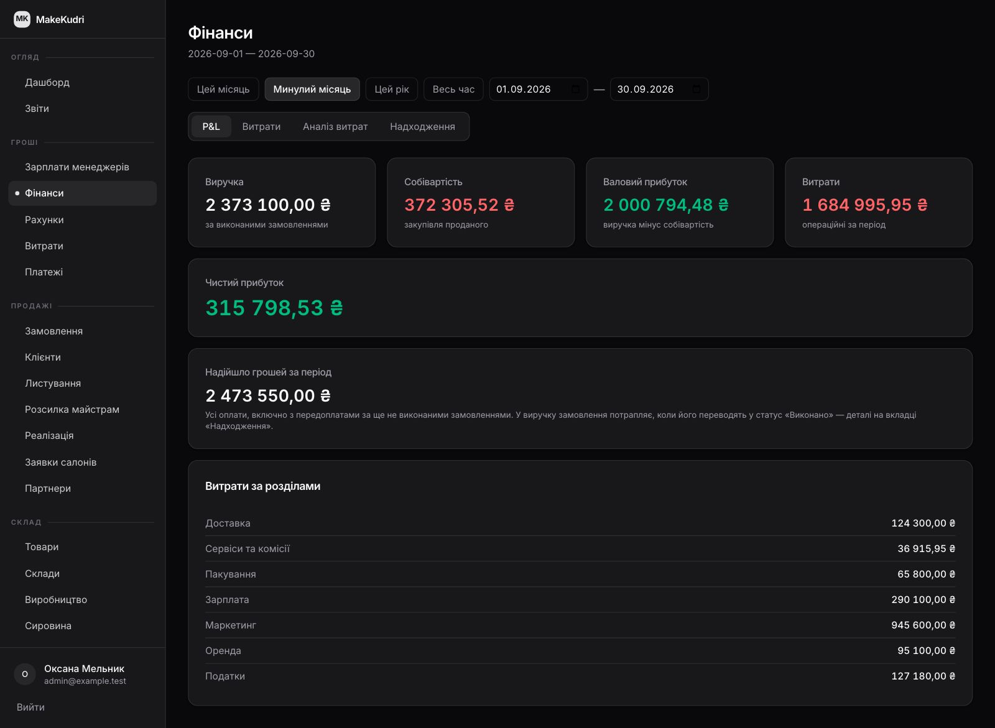
Task: Select the P&L tab
Action: pyautogui.click(x=211, y=127)
